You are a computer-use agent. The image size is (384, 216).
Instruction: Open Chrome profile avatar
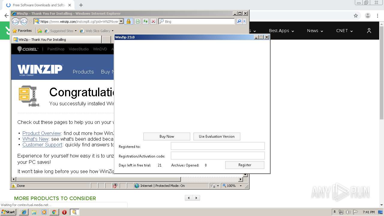click(x=368, y=16)
